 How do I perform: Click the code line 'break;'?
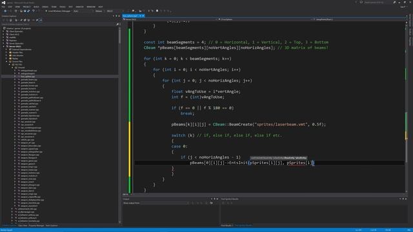point(187,113)
